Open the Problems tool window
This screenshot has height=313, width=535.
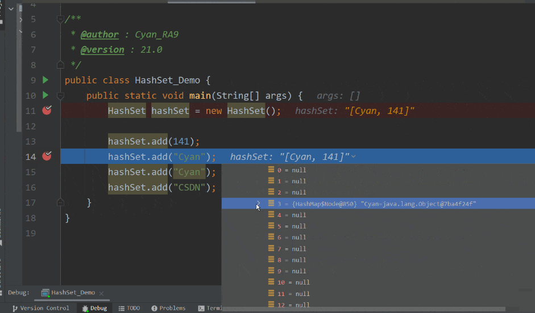click(x=168, y=308)
